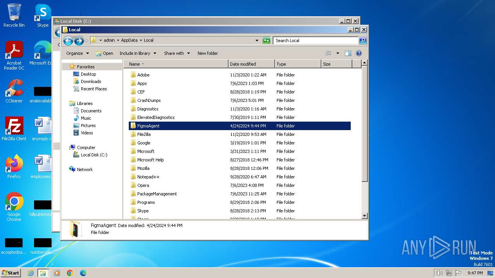This screenshot has width=495, height=278.
Task: Open Firefox desktop shortcut
Action: point(14,167)
